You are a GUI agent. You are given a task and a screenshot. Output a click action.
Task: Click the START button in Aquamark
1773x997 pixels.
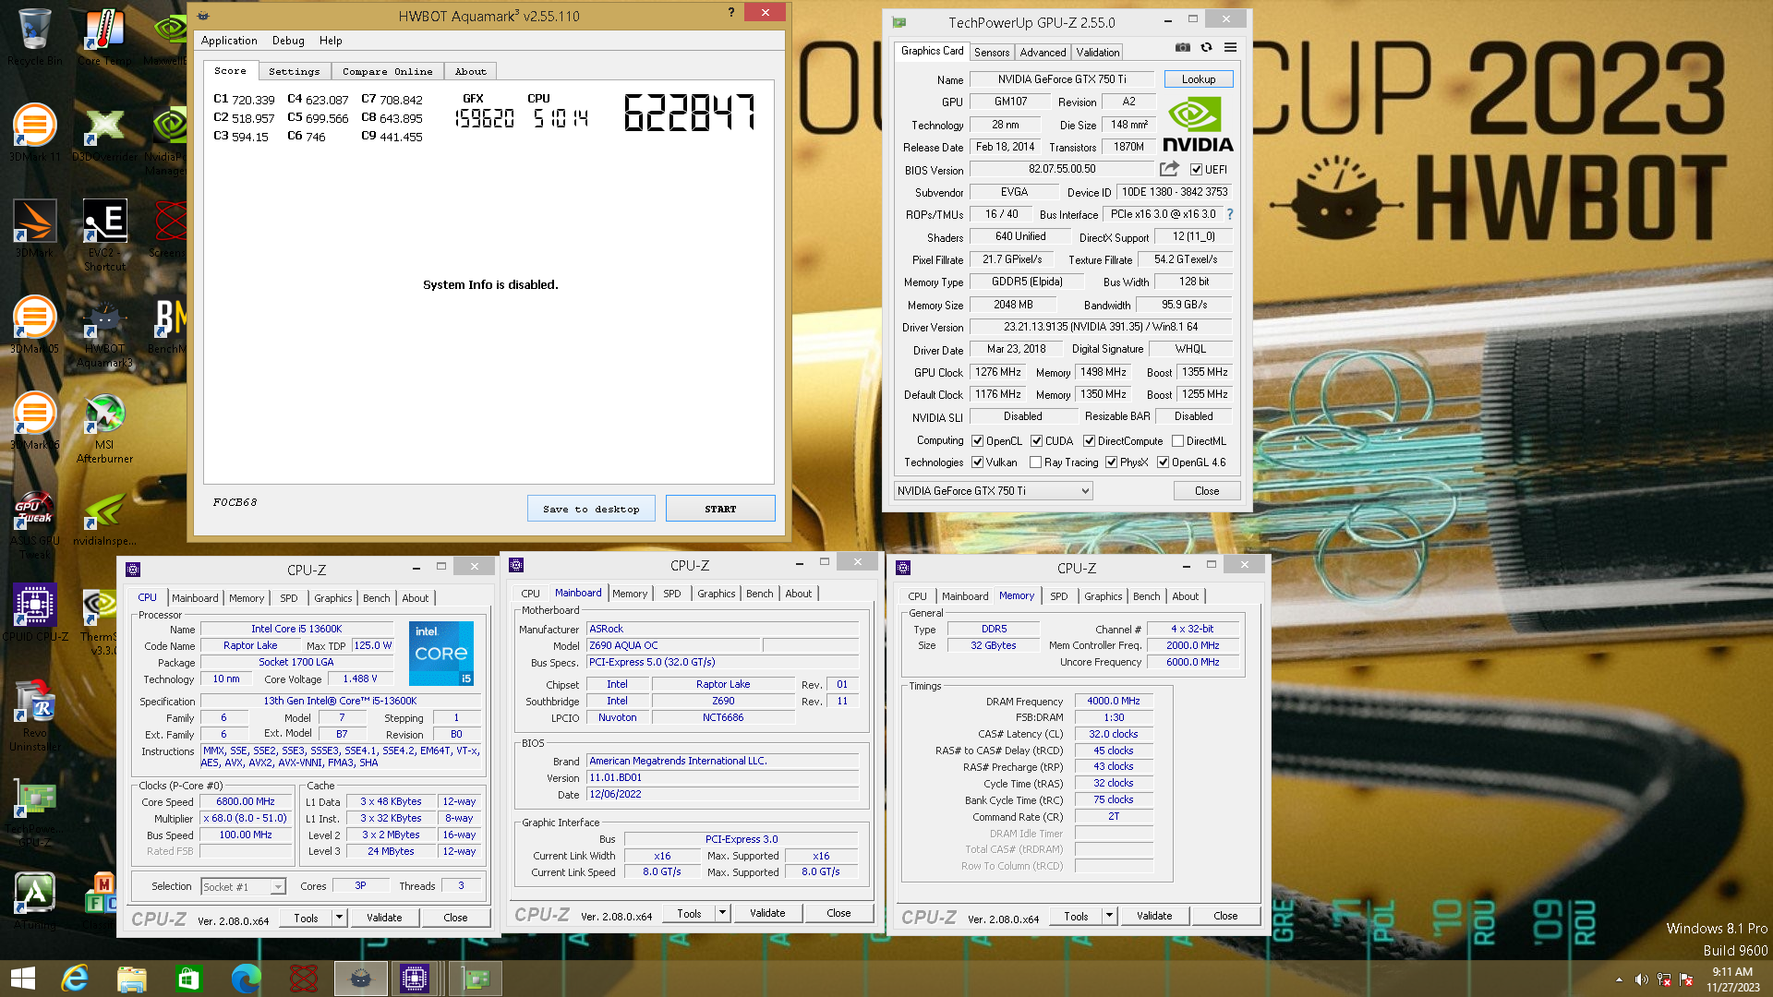tap(720, 509)
